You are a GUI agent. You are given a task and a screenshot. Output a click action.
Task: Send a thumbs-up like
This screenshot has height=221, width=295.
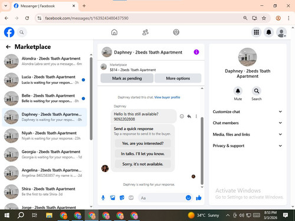point(199,197)
